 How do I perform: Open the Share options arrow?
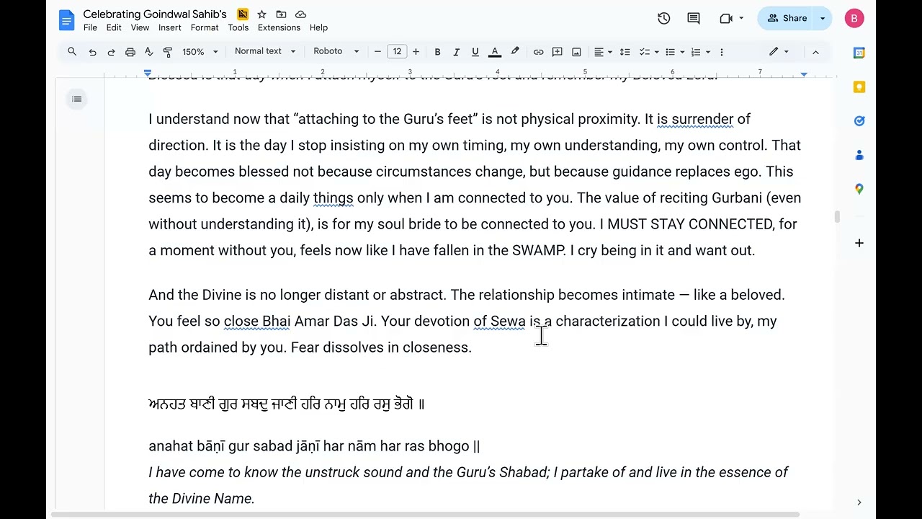(x=823, y=18)
